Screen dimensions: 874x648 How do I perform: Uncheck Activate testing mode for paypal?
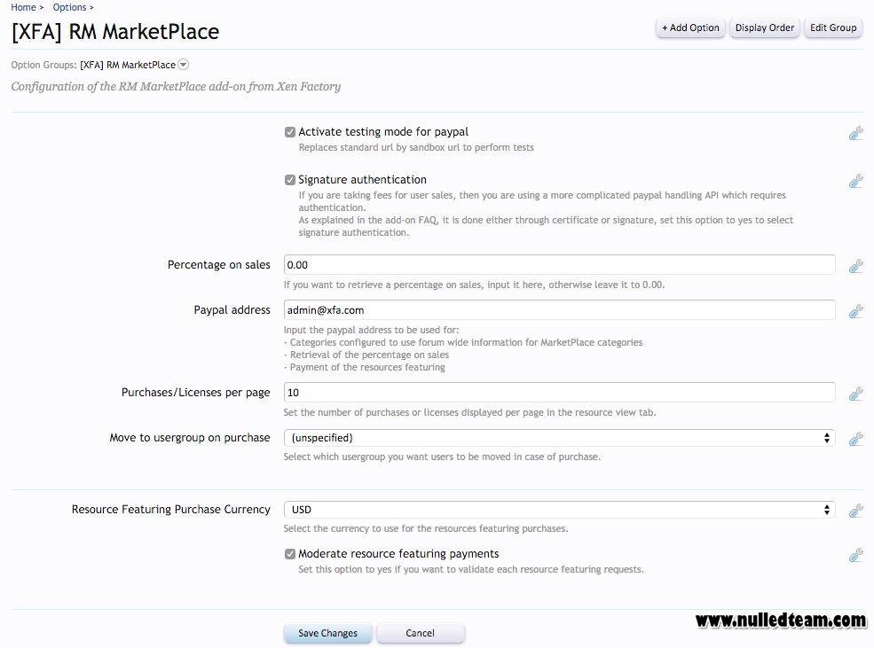290,132
